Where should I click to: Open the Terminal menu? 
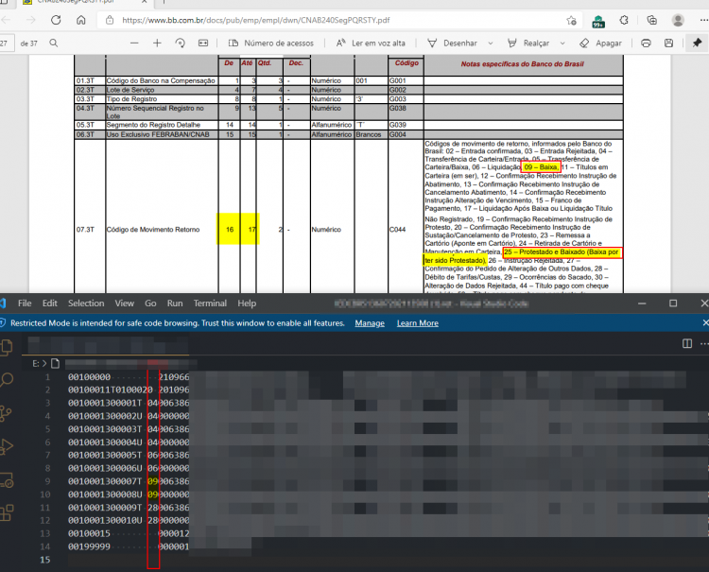[210, 303]
